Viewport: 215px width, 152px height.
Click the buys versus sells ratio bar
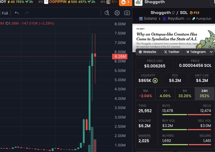[x=187, y=115]
